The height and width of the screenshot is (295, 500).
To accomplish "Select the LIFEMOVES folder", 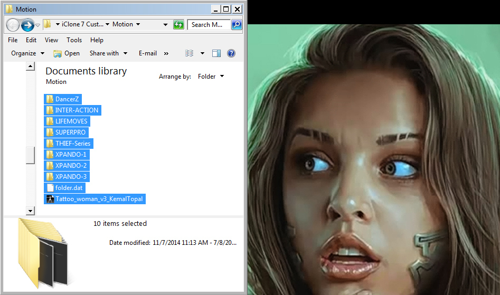I will coord(67,121).
